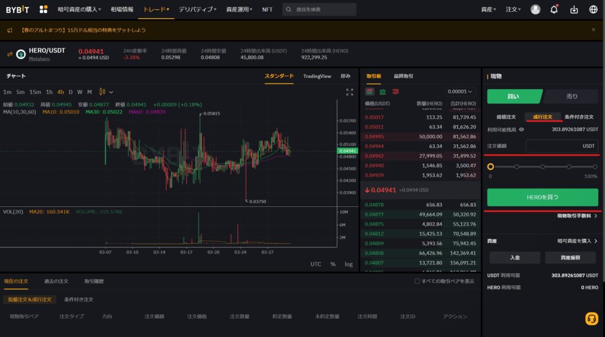The image size is (605, 337).
Task: Open the language globe icon
Action: click(x=593, y=9)
